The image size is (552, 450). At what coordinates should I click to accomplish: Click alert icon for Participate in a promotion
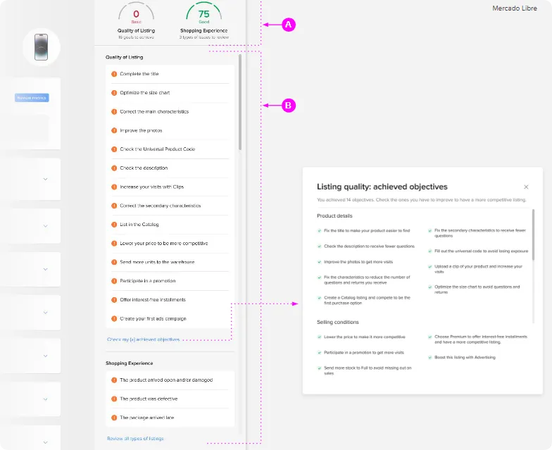click(x=114, y=281)
